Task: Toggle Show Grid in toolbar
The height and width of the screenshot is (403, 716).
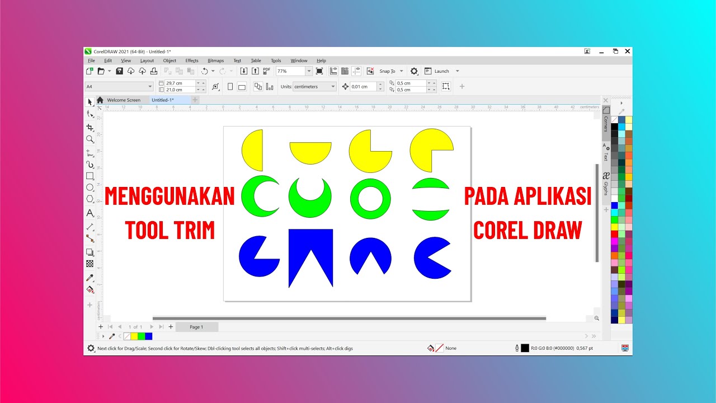Action: click(345, 71)
